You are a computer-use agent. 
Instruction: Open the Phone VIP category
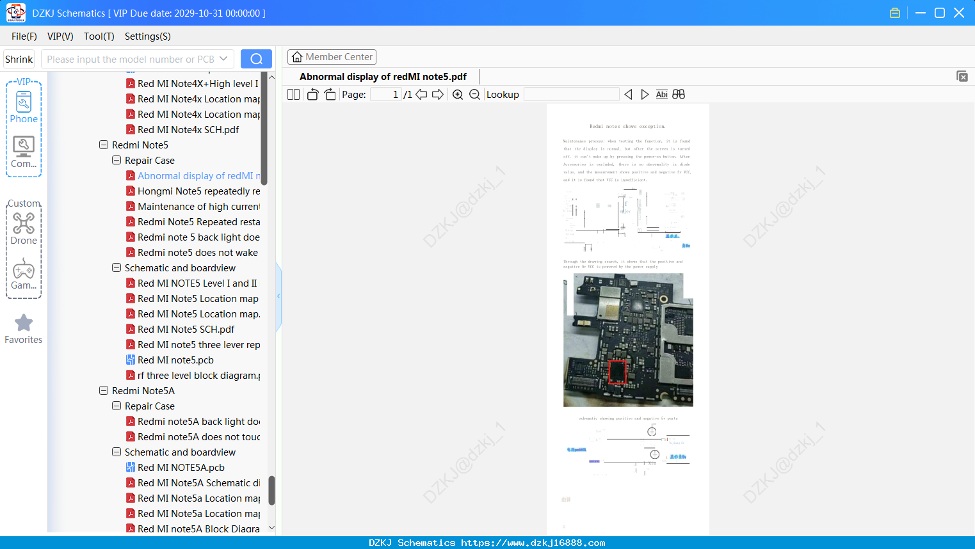[x=24, y=107]
